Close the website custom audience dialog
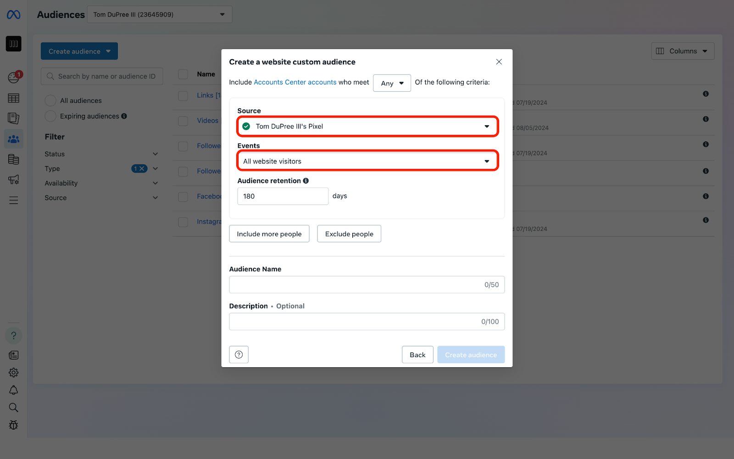 click(x=499, y=62)
